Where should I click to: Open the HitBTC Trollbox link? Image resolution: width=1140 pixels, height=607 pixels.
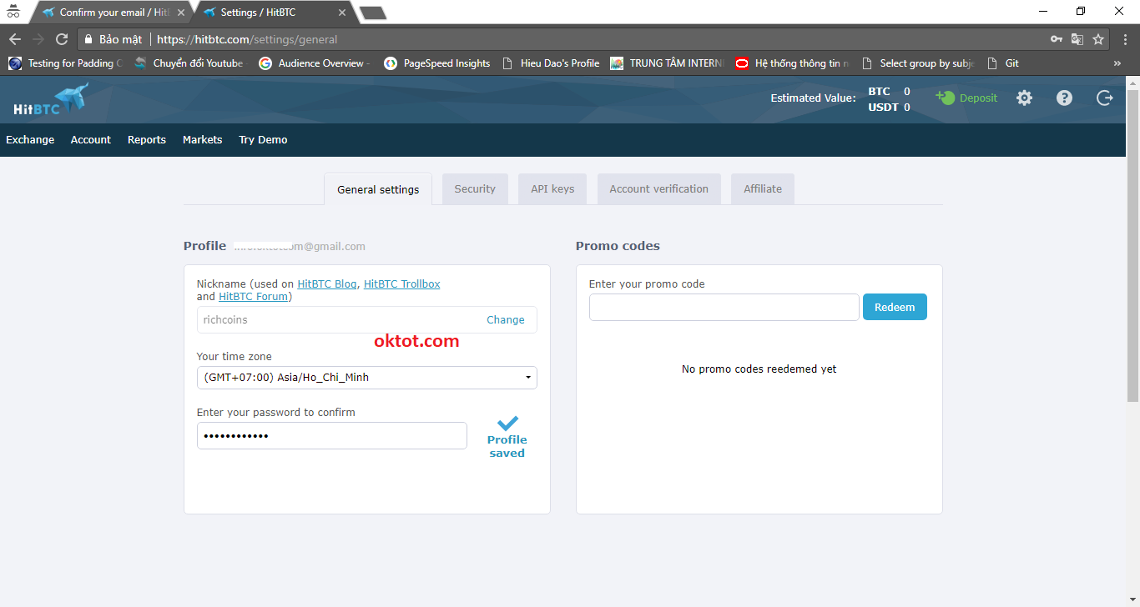[401, 284]
